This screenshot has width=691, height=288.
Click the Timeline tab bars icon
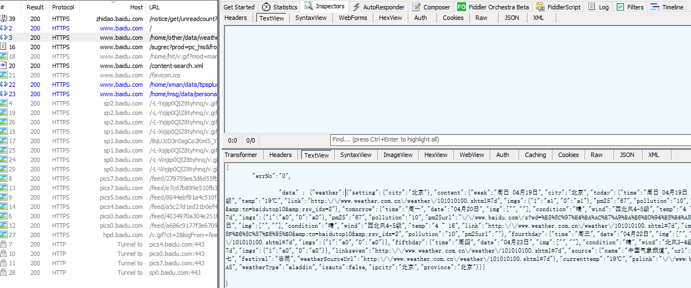(655, 7)
